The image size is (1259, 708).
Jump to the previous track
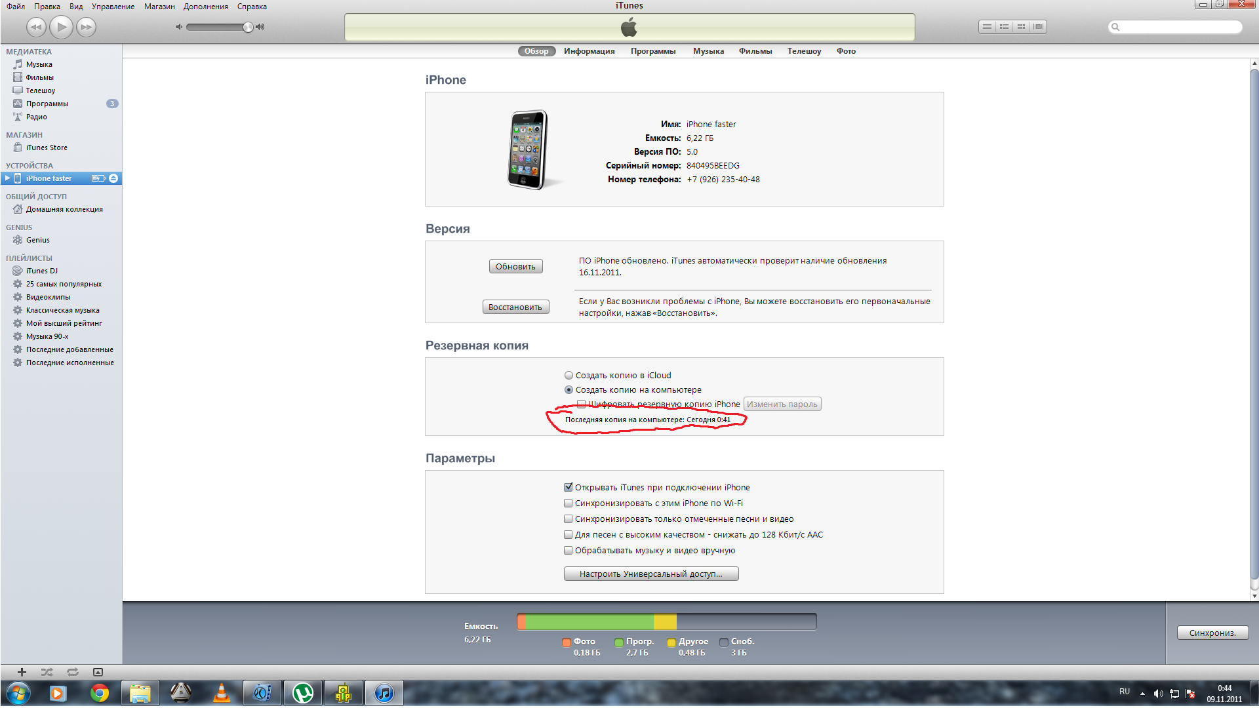point(36,27)
